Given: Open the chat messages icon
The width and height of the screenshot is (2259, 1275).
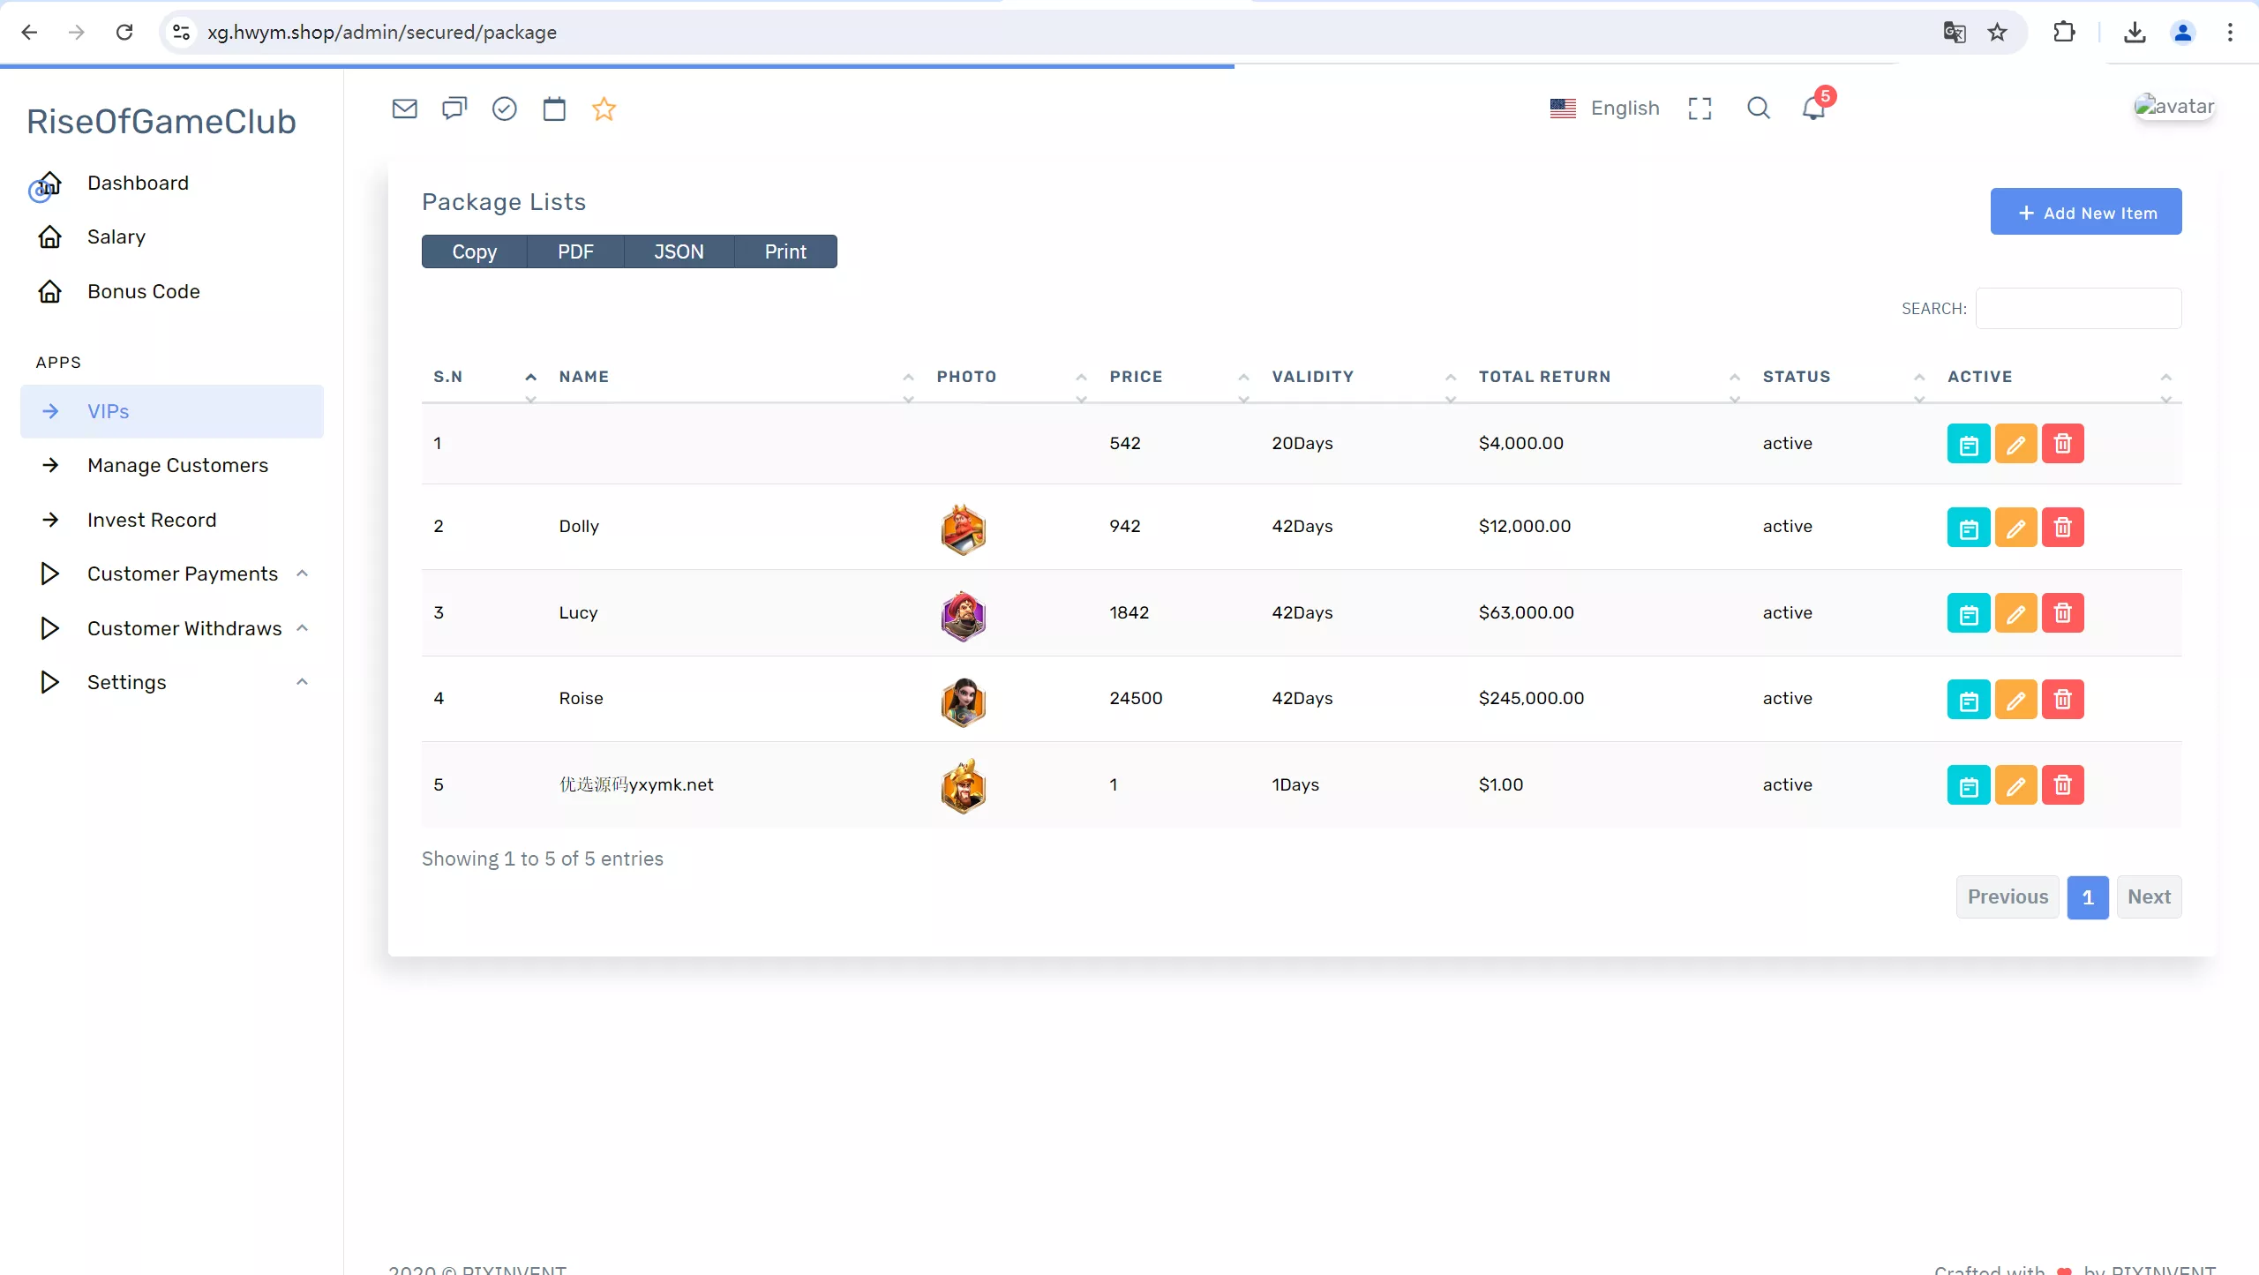Looking at the screenshot, I should coord(454,109).
